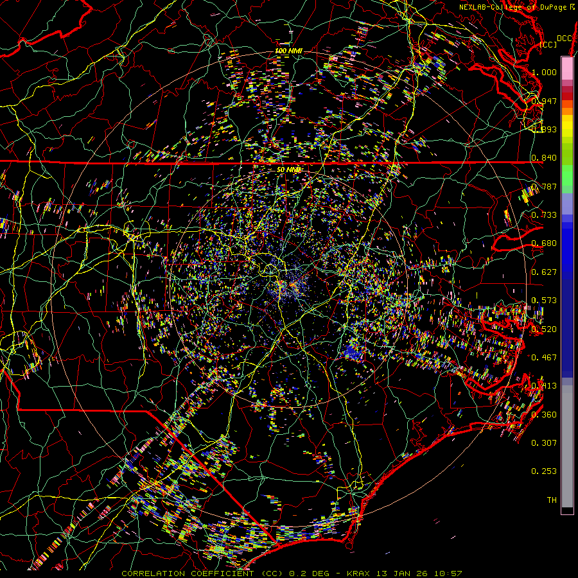Viewport: 578px width, 578px height.
Task: Click the 100 NMI range ring label
Action: point(288,51)
